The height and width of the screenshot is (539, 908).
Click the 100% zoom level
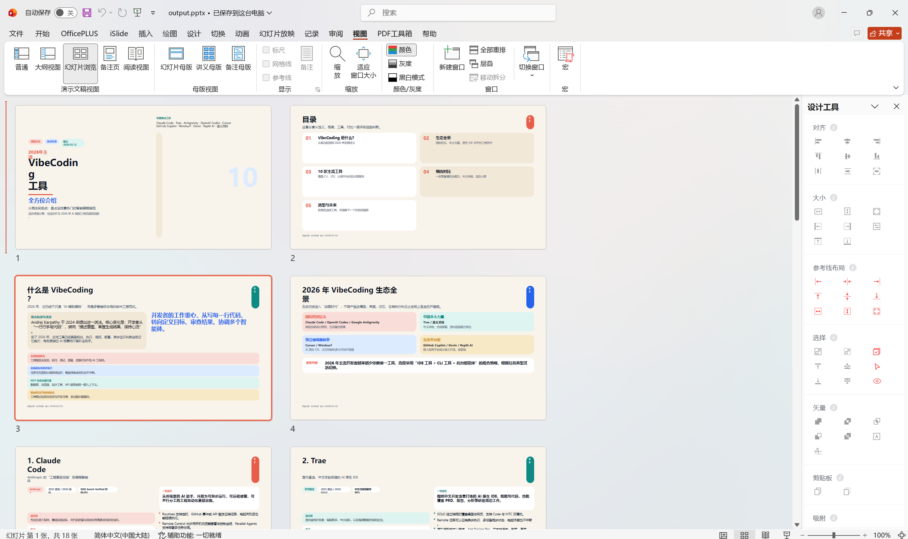(882, 535)
